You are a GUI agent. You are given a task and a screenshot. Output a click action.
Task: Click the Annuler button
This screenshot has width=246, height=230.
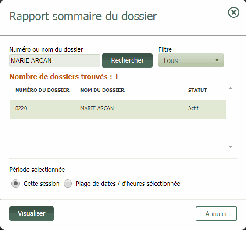216,213
